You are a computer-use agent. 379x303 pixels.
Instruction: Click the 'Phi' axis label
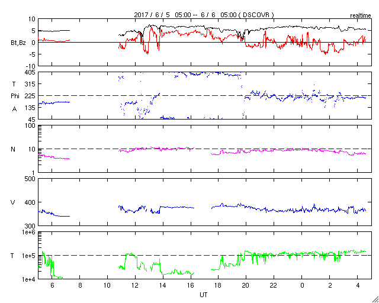click(15, 96)
